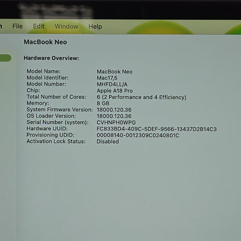This screenshot has height=241, width=241.
Task: Click the MacBook Neo title heading
Action: click(x=45, y=42)
